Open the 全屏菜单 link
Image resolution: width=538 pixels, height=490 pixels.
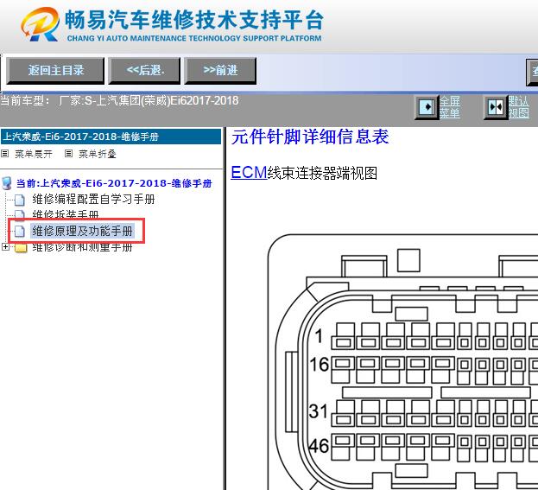[450, 107]
